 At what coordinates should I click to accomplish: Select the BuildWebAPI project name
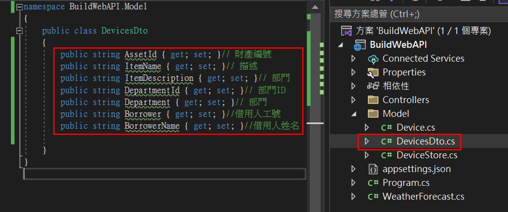click(x=398, y=45)
